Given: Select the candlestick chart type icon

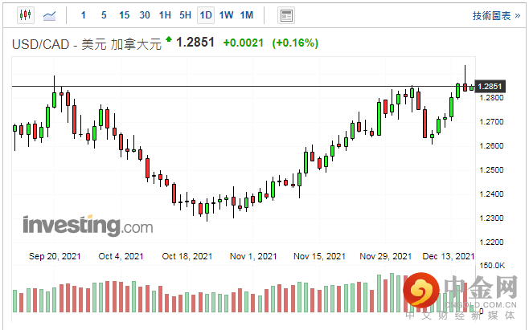Looking at the screenshot, I should [x=26, y=15].
